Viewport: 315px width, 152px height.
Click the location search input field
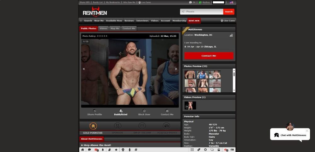pos(202,12)
